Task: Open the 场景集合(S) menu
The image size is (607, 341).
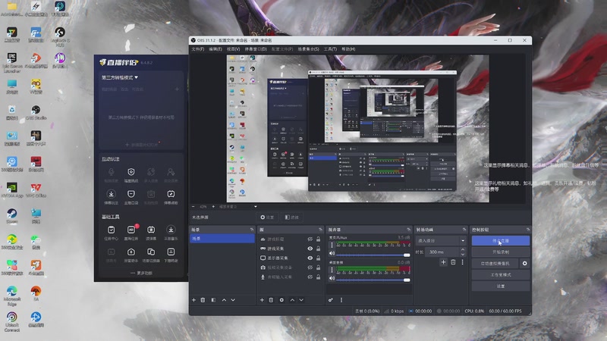Action: 309,49
